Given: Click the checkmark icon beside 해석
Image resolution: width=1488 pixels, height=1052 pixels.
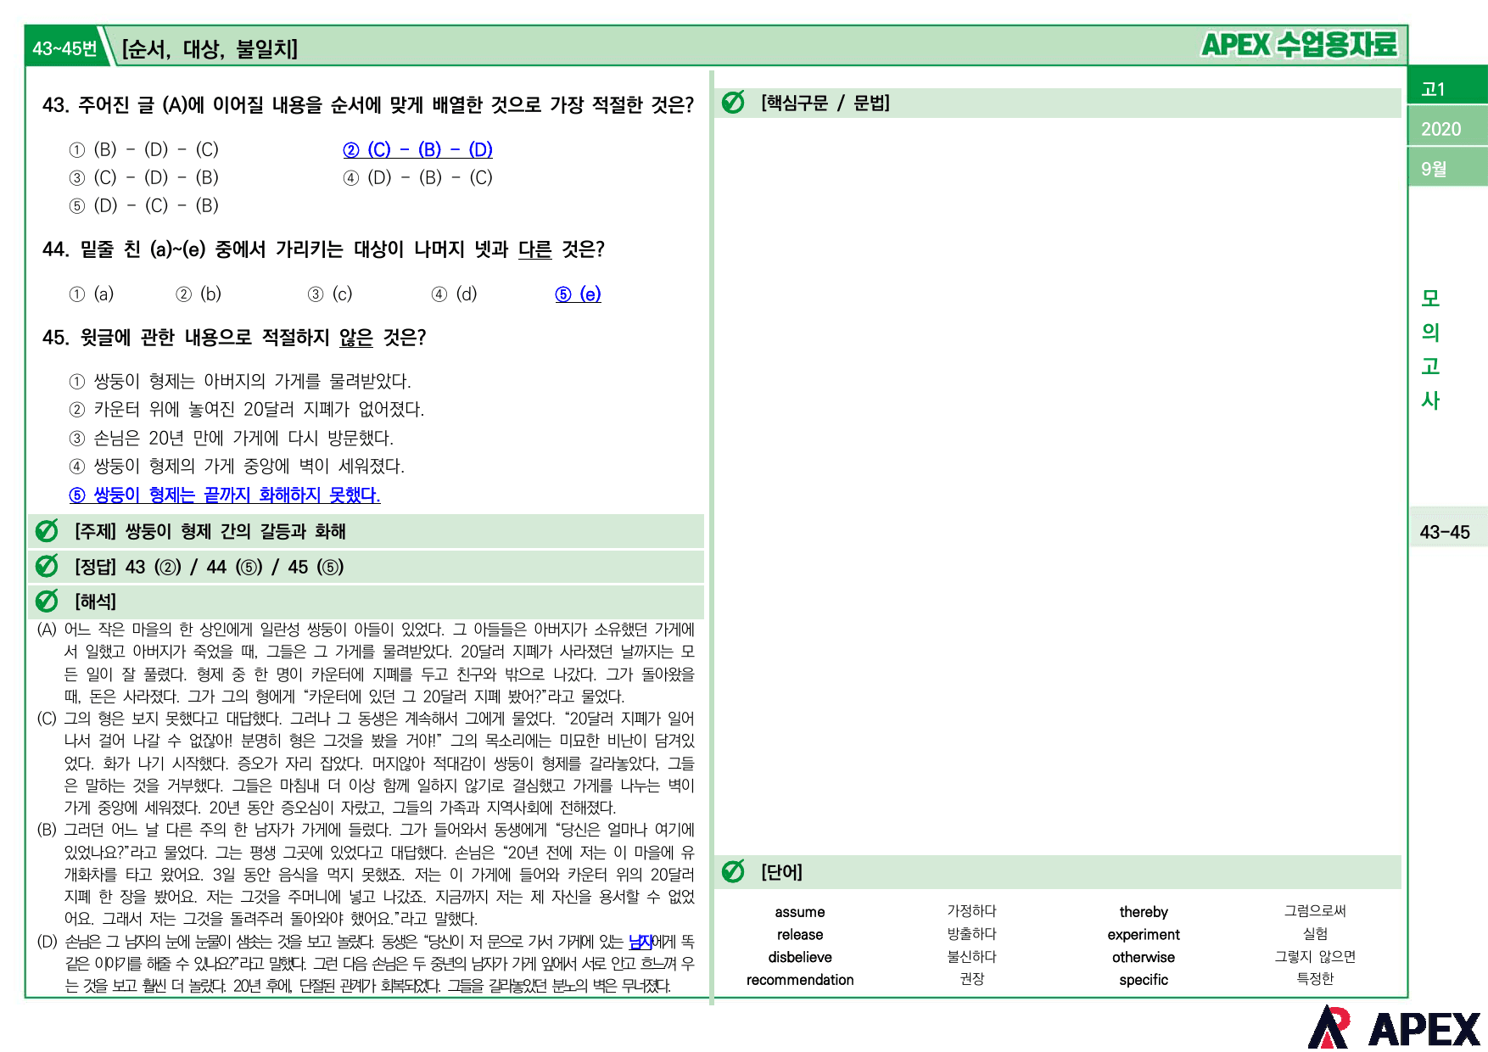Looking at the screenshot, I should click(x=48, y=601).
